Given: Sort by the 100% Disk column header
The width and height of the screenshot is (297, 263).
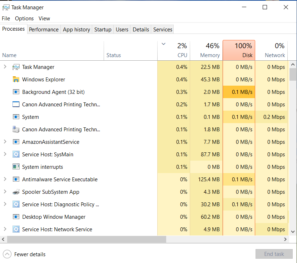Looking at the screenshot, I should [x=239, y=50].
